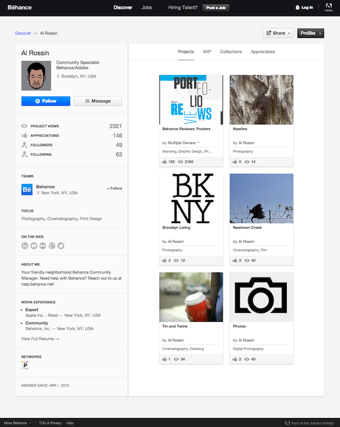
Task: Click the Behance logo in header
Action: [20, 7]
